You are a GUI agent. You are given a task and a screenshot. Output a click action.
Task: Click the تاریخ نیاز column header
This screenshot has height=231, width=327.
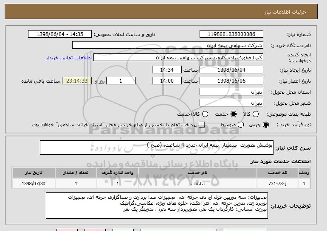(34, 173)
